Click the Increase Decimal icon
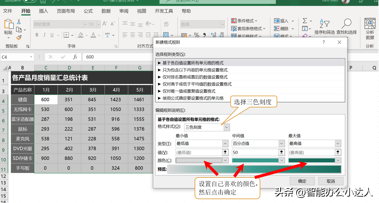The image size is (379, 203). [x=213, y=35]
